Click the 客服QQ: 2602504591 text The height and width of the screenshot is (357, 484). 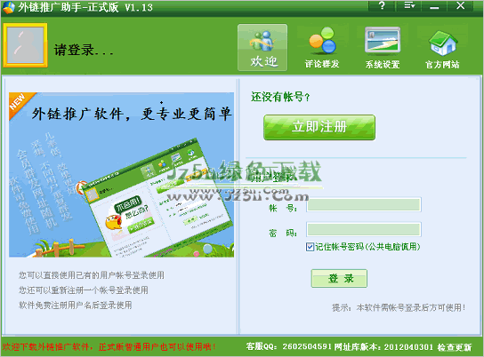[x=288, y=347]
